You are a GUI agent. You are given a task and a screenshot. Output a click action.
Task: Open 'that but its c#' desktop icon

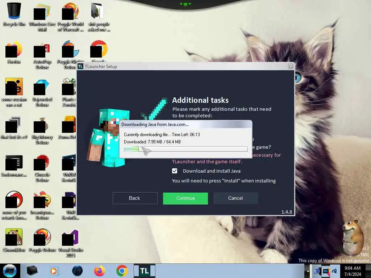coord(14,128)
